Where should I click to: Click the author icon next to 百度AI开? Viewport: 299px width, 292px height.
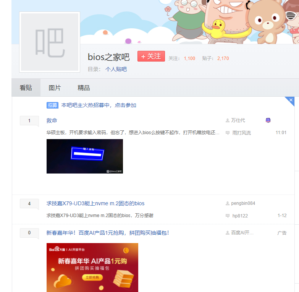coord(228,233)
